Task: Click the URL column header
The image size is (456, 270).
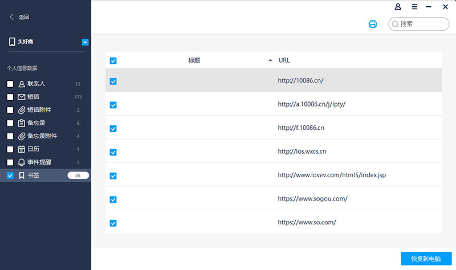Action: (284, 60)
